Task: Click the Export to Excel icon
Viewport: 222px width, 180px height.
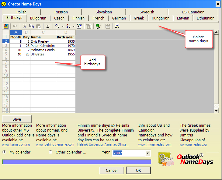Action: coord(98,26)
